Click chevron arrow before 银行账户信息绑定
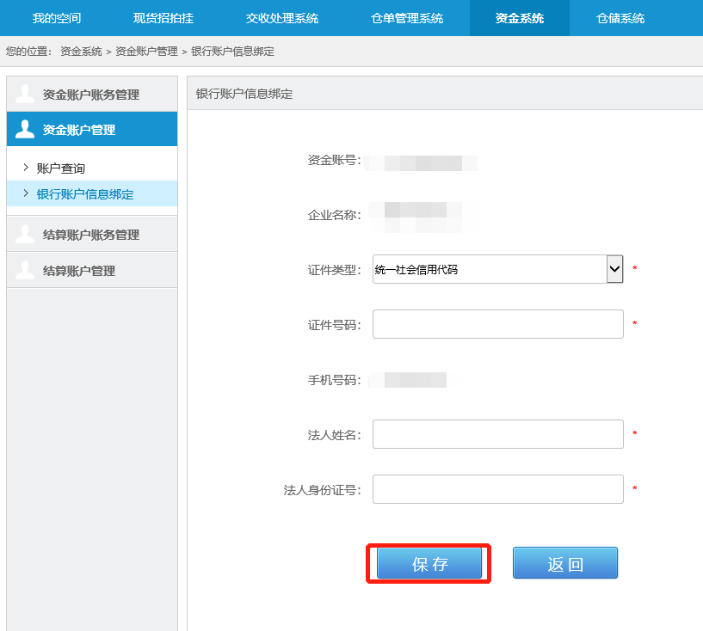 coord(26,193)
